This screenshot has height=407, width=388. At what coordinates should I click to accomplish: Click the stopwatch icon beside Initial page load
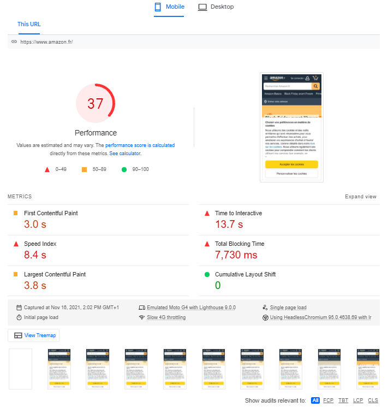19,317
